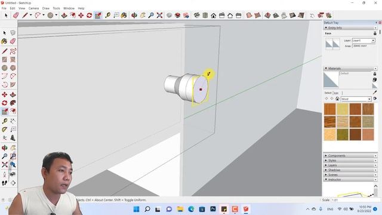The image size is (382, 215).
Task: Pick the light yellow wood swatch in top row
Action: pyautogui.click(x=343, y=109)
